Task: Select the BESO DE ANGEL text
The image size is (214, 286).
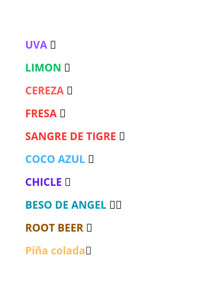Action: point(66,205)
